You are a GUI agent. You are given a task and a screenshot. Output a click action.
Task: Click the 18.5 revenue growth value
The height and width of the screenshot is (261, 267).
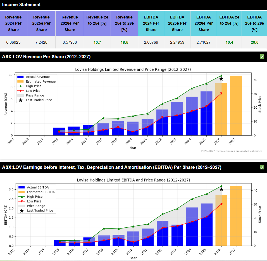coord(124,42)
